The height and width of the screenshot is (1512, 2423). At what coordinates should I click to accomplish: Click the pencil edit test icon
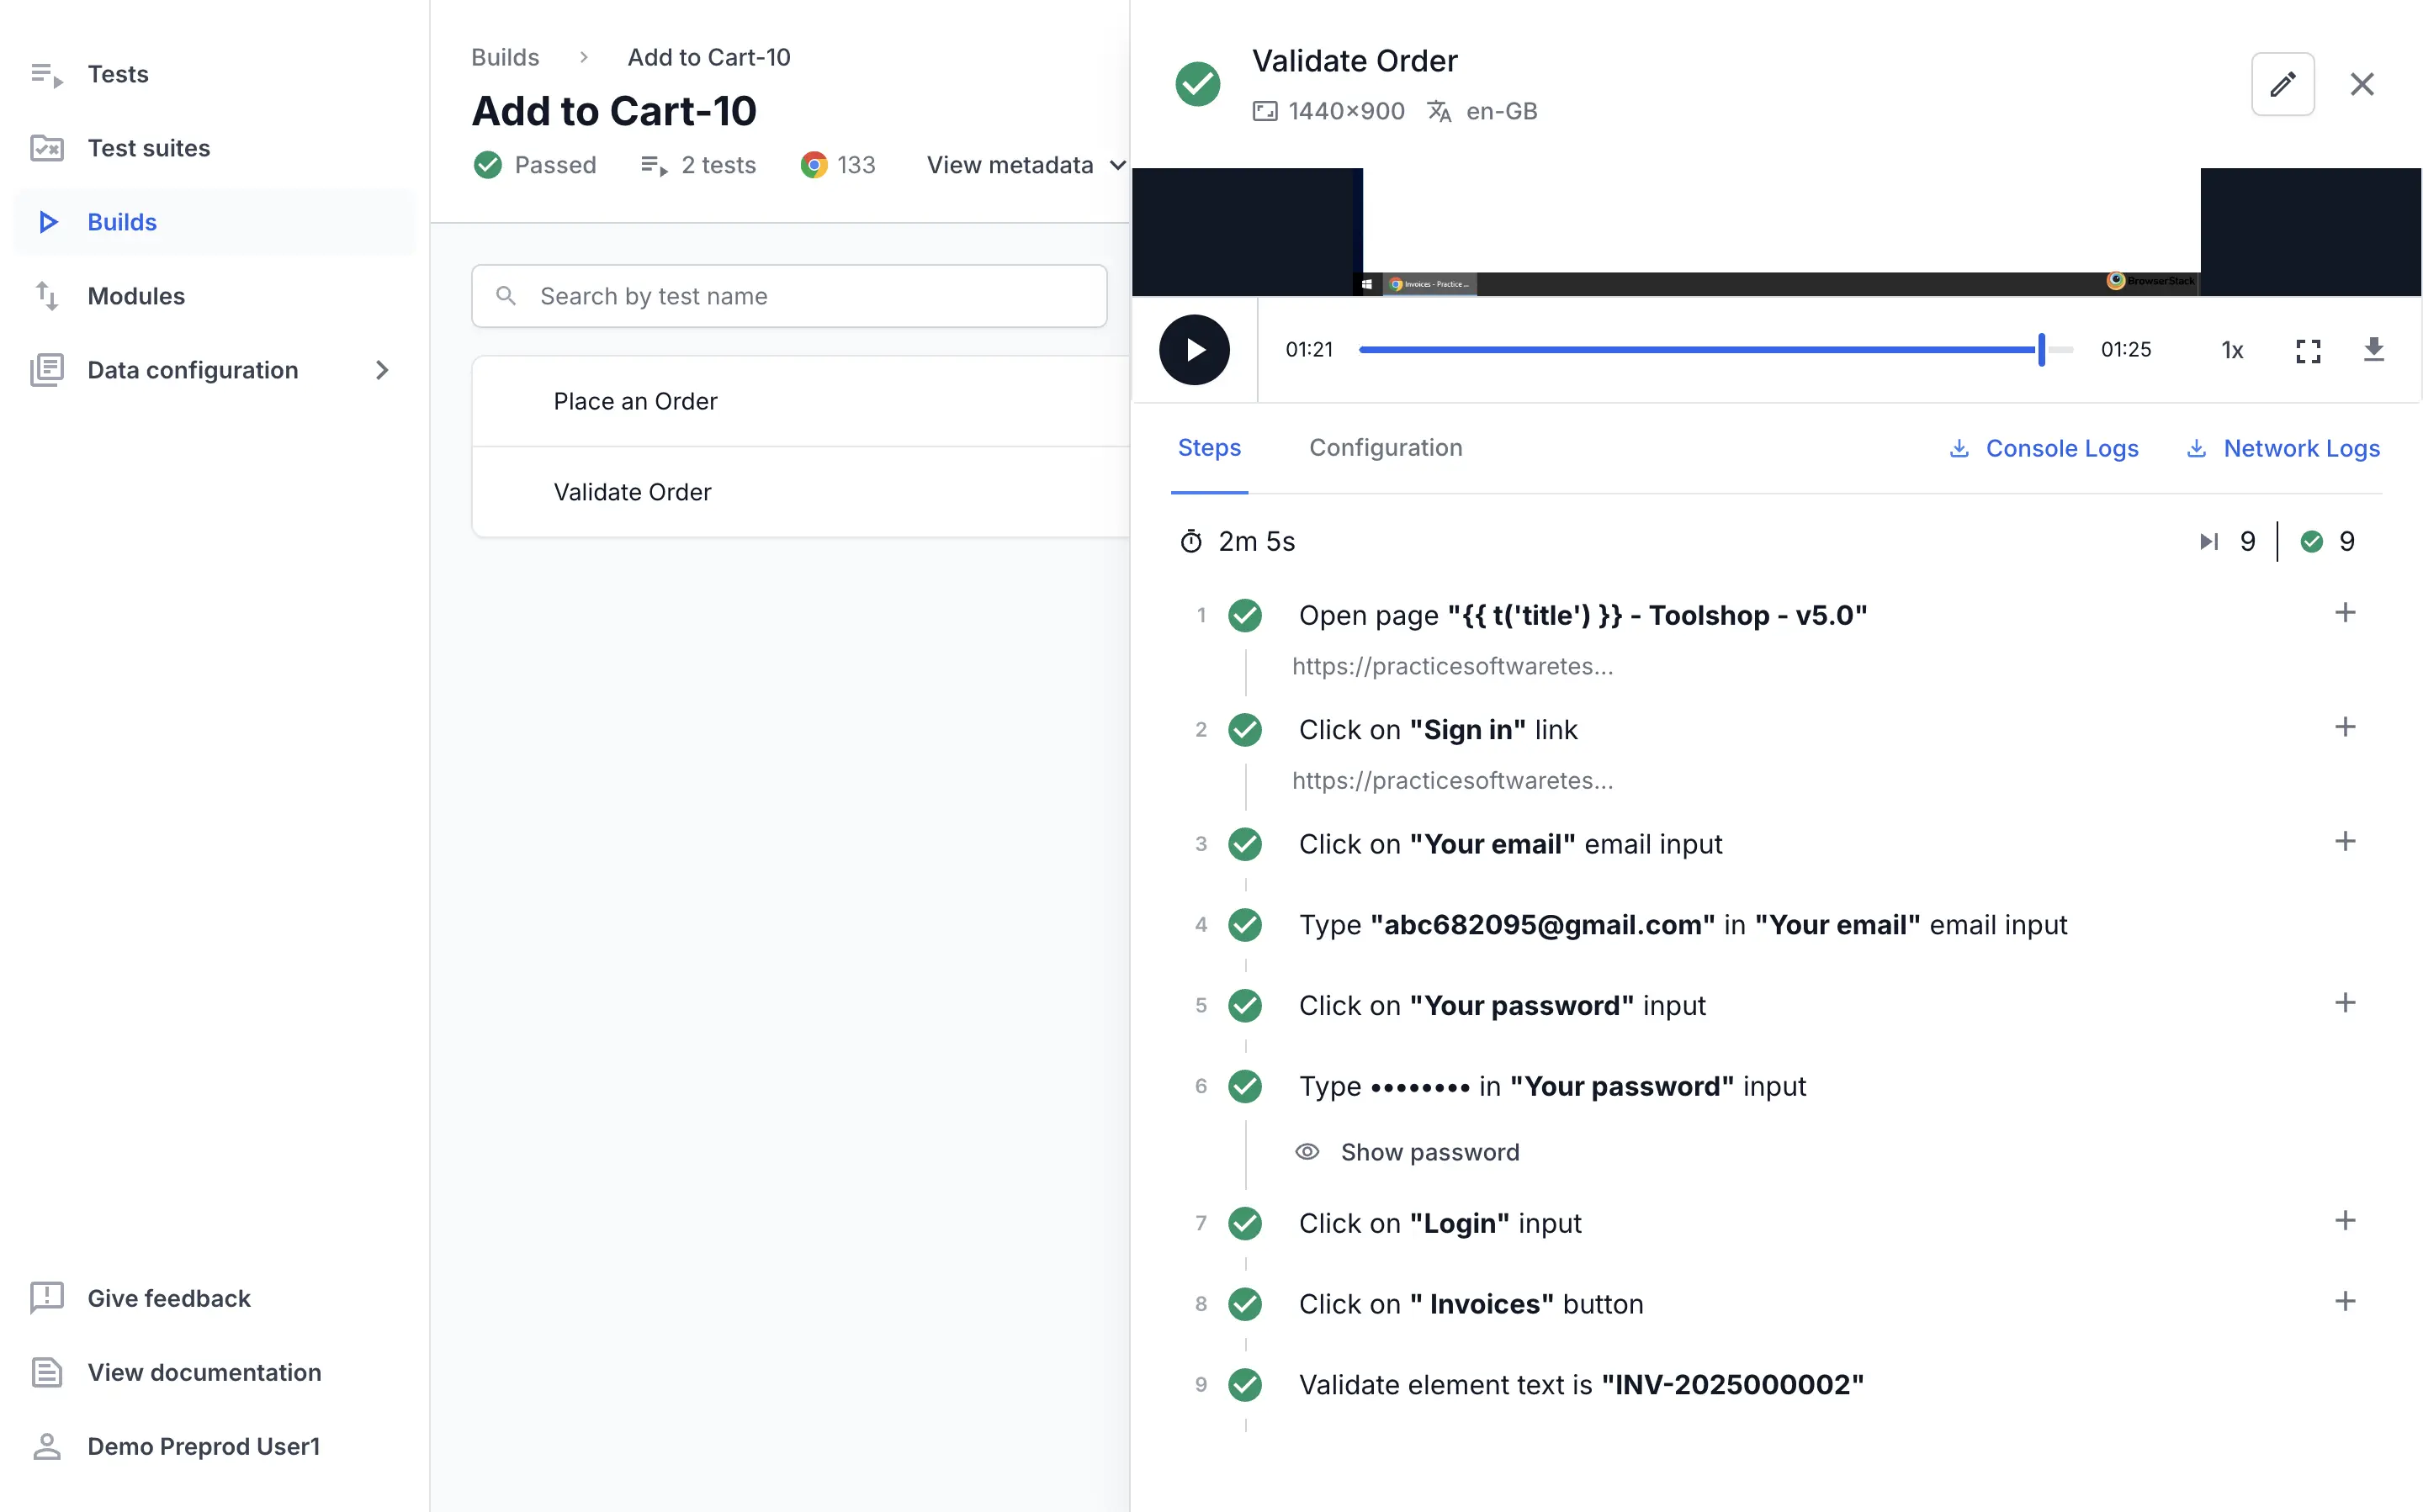[2281, 84]
